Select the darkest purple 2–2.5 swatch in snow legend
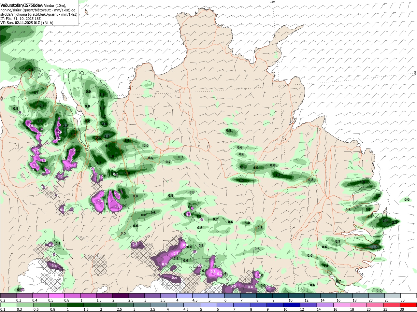 click(x=121, y=296)
